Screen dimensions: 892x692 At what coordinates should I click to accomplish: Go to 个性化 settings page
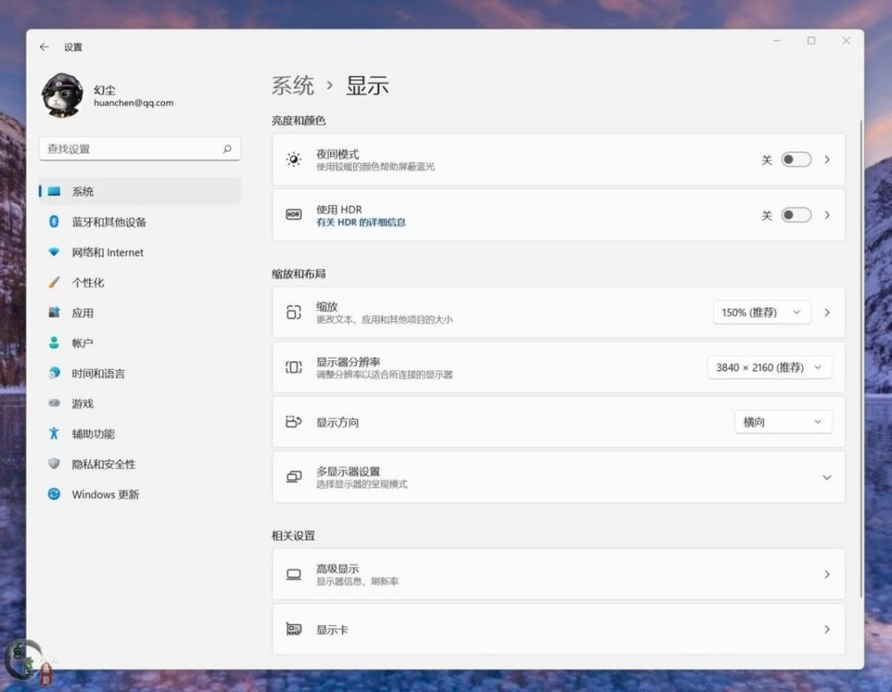click(140, 282)
